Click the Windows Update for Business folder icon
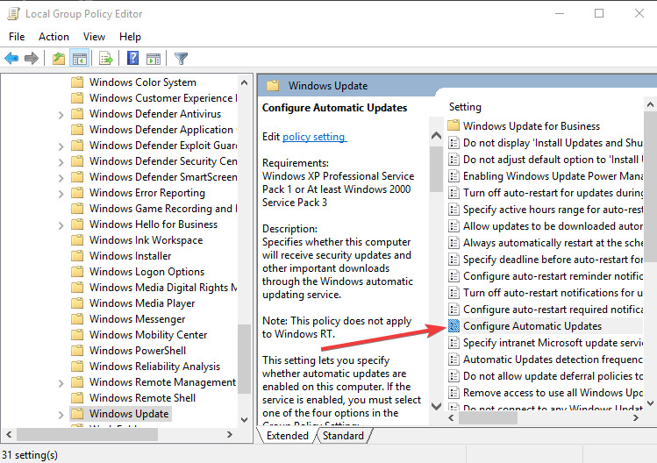The width and height of the screenshot is (657, 463). coord(453,125)
